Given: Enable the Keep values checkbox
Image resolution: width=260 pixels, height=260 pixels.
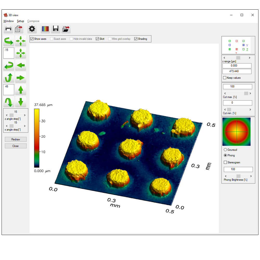Looking at the screenshot, I should pos(225,78).
